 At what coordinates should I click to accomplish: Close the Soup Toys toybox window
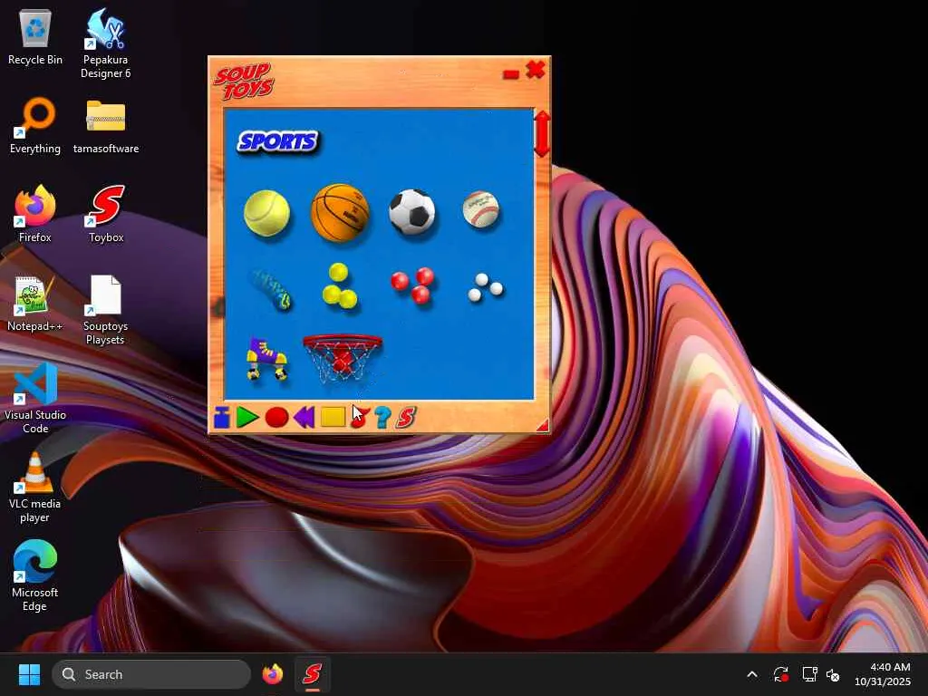[x=536, y=70]
